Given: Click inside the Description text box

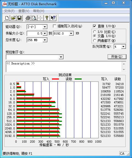Looking at the screenshot, I should point(64,66).
